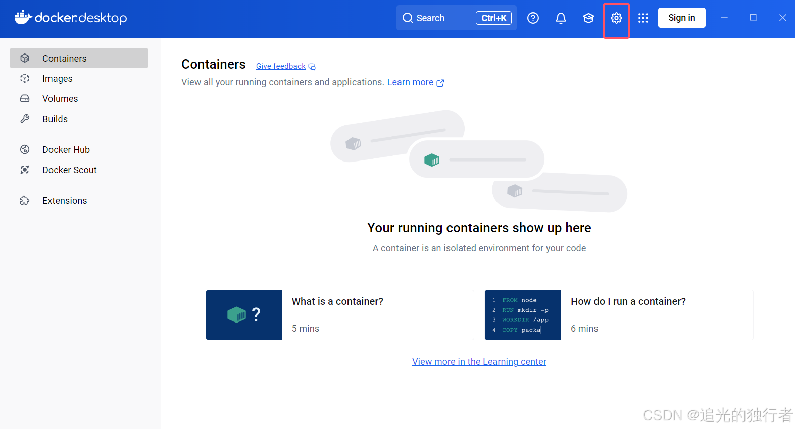The height and width of the screenshot is (429, 795).
Task: Click the Containers page heading
Action: (x=214, y=64)
